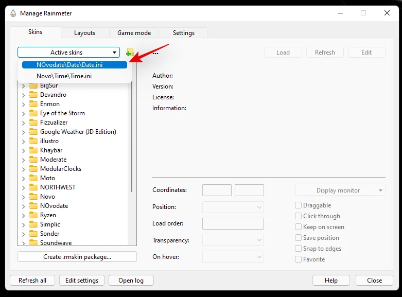The height and width of the screenshot is (297, 402).
Task: Select the NORTHWEST tree item label
Action: pos(58,187)
